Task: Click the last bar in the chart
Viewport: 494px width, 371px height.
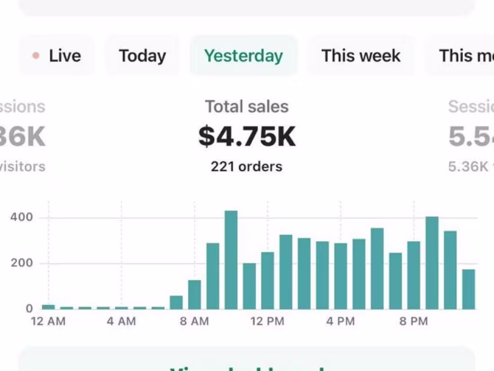Action: coord(468,289)
